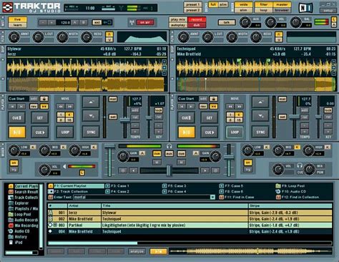339x262 pixels.
Task: Toggle play/pause on deck B
Action: (x=187, y=132)
